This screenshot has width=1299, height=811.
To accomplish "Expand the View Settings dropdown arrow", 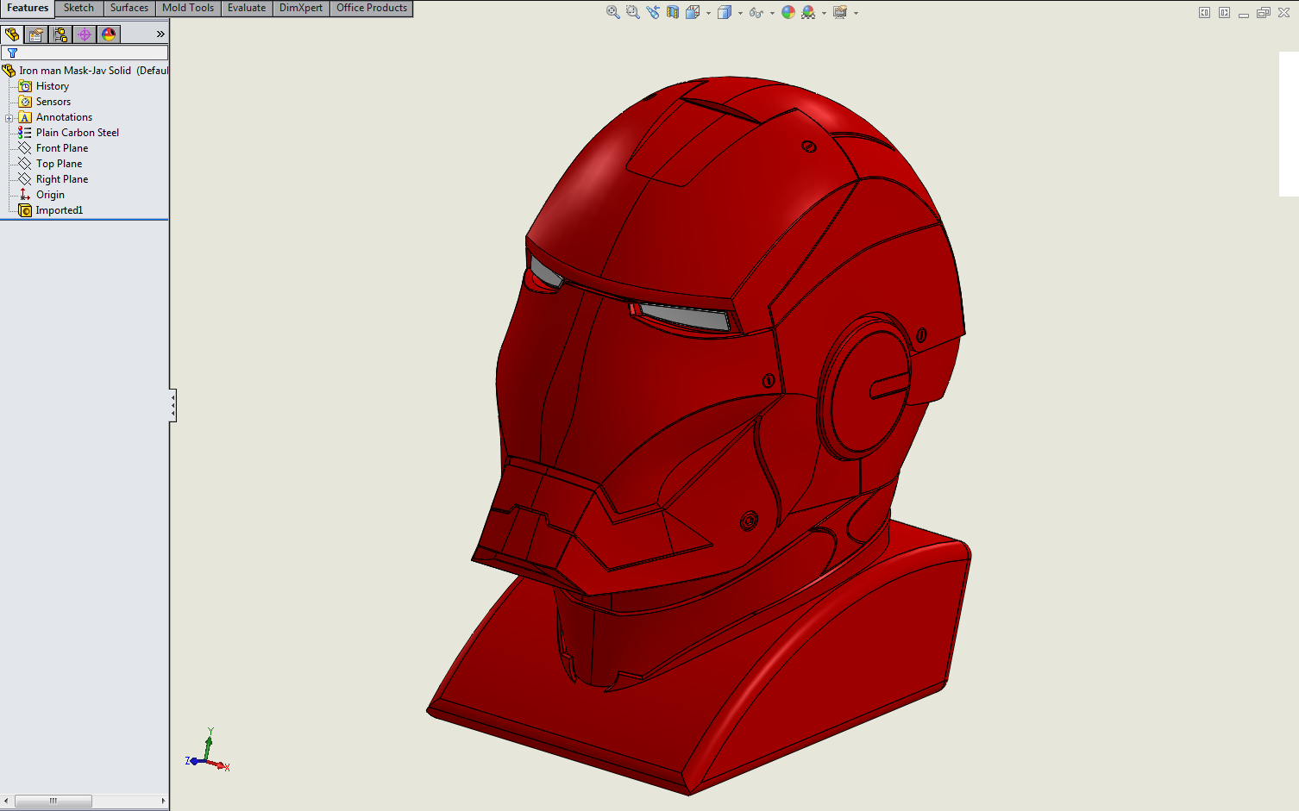I will (x=856, y=13).
